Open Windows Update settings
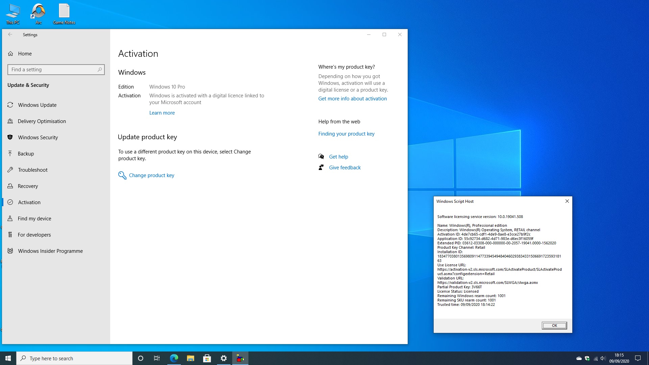 click(x=37, y=105)
